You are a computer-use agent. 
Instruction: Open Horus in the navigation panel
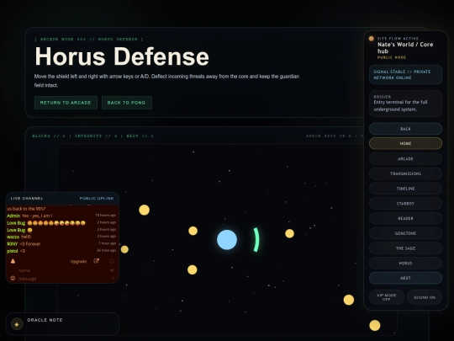tap(405, 263)
